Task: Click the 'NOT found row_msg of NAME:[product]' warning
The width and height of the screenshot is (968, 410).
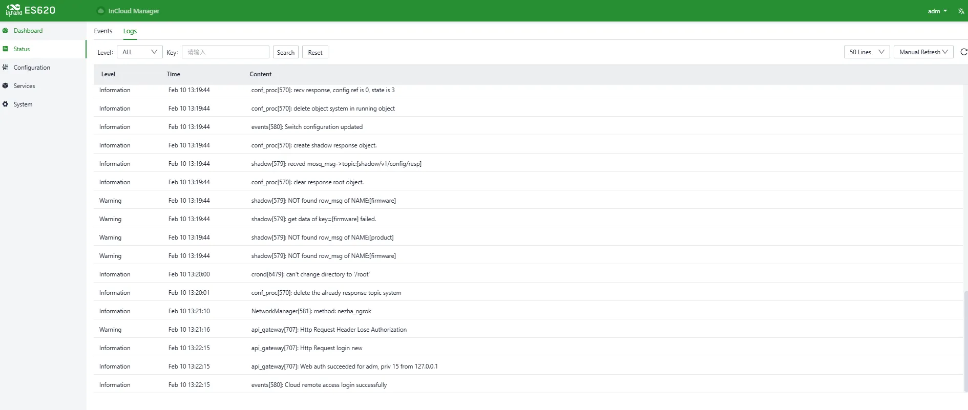Action: pos(528,238)
